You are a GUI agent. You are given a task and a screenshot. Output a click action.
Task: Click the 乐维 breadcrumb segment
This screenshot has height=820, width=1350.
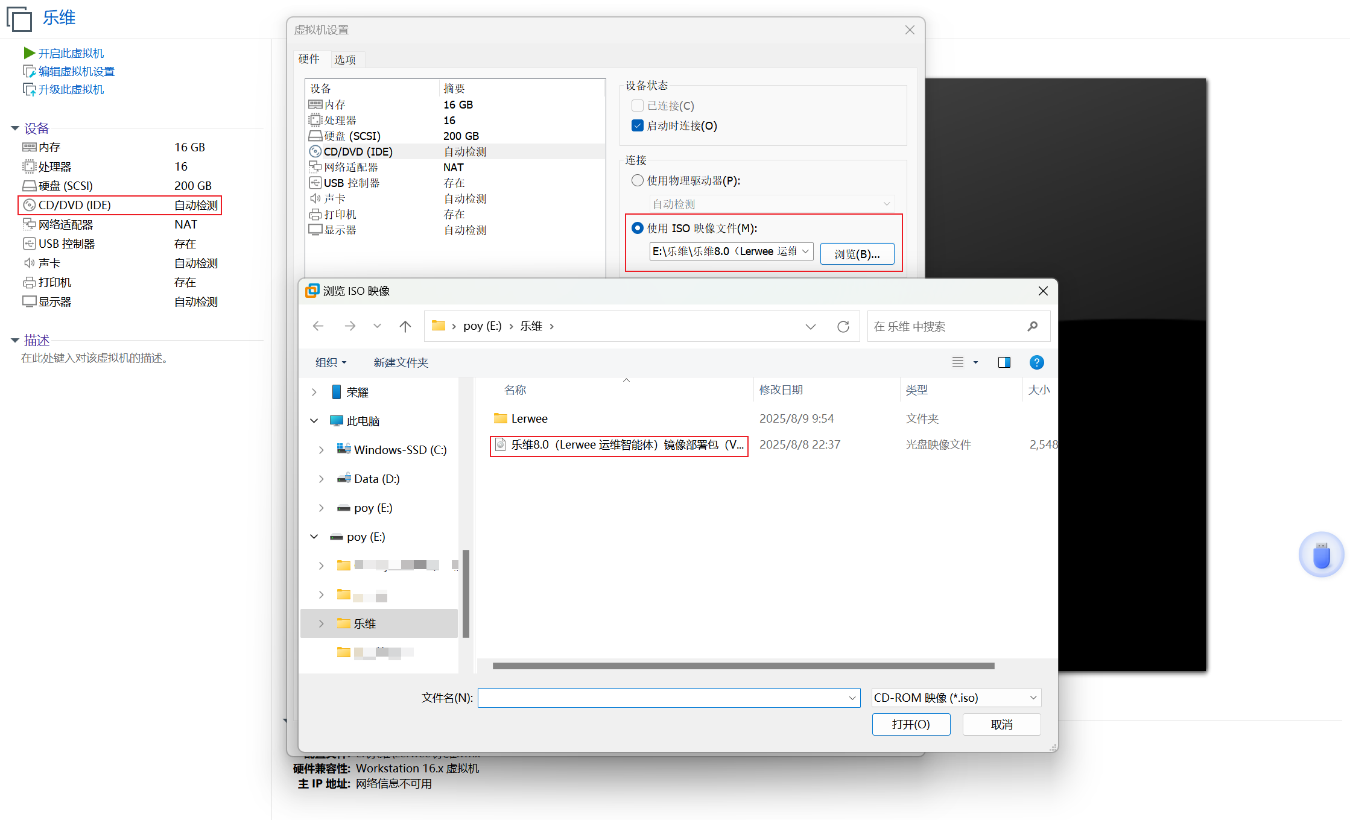pos(531,326)
